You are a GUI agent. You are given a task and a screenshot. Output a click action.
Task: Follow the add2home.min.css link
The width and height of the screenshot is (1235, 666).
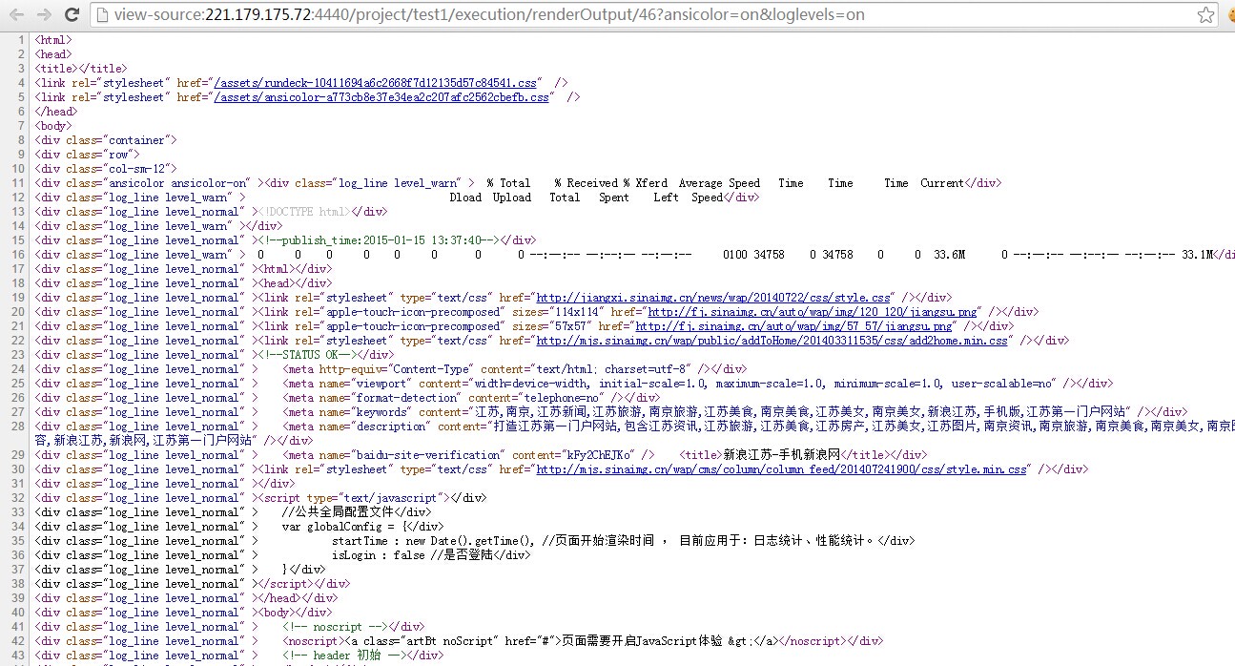pyautogui.click(x=772, y=341)
